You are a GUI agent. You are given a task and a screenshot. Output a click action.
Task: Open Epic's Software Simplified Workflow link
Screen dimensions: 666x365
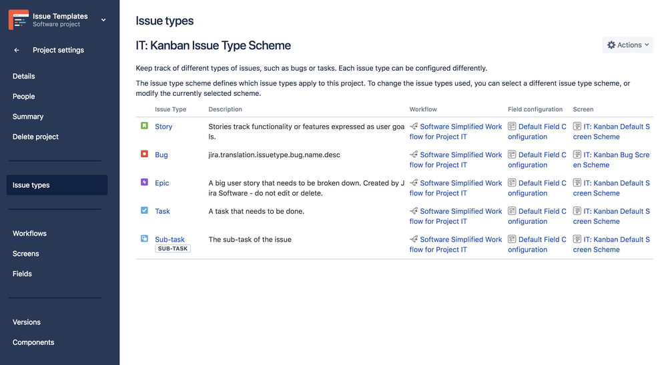[x=456, y=188]
